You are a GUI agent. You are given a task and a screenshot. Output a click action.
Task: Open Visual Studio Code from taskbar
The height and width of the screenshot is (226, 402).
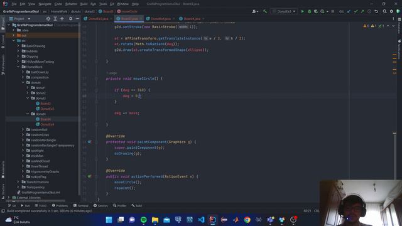201,220
